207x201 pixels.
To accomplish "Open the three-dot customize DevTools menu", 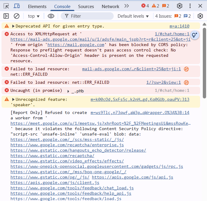I will pos(190,6).
